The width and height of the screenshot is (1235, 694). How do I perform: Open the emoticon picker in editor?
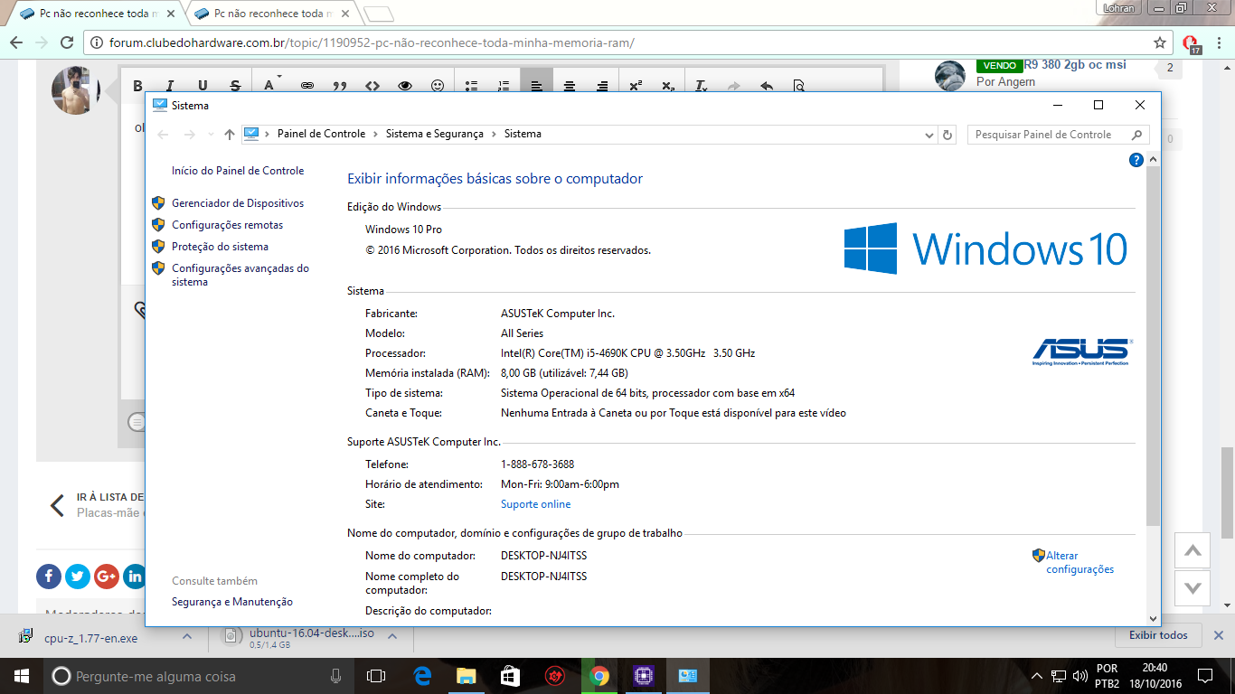pos(438,86)
